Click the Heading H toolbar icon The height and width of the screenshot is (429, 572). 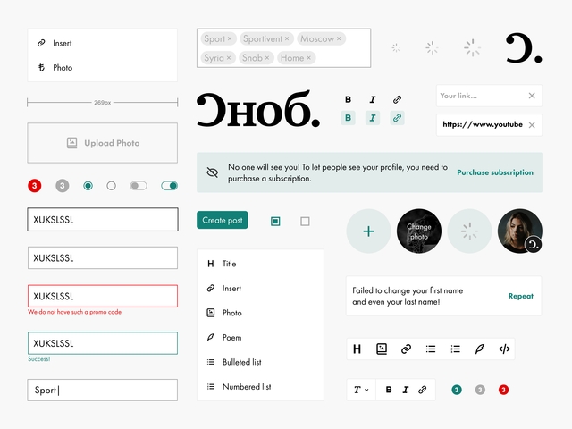tap(357, 349)
